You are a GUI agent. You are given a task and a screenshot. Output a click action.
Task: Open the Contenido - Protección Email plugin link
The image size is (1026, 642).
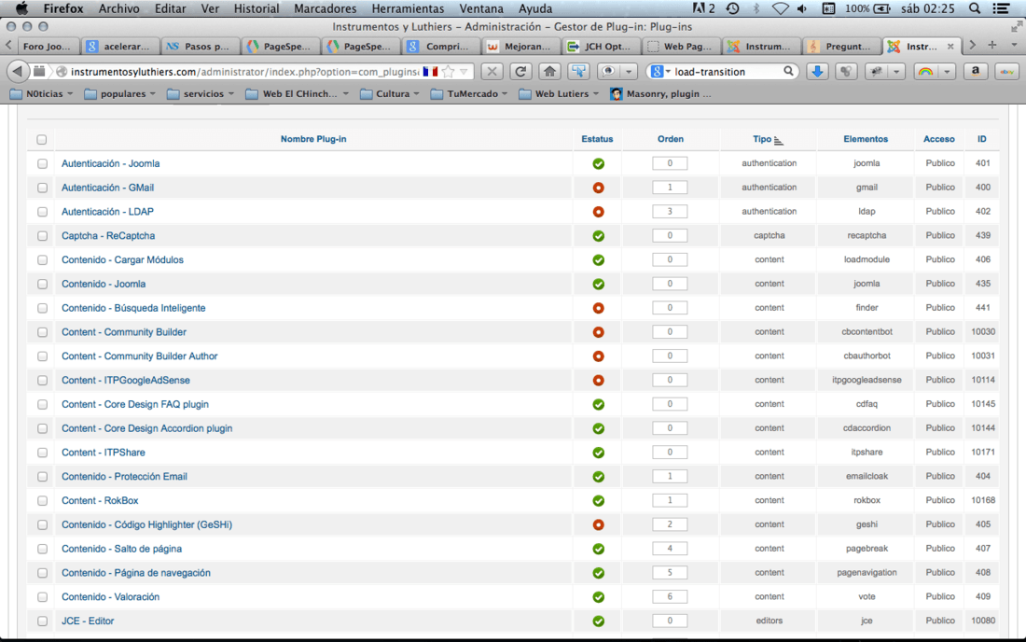pos(124,477)
